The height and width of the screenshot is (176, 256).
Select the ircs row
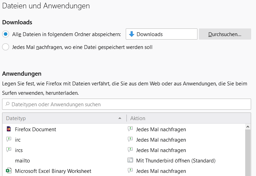[x=124, y=150]
